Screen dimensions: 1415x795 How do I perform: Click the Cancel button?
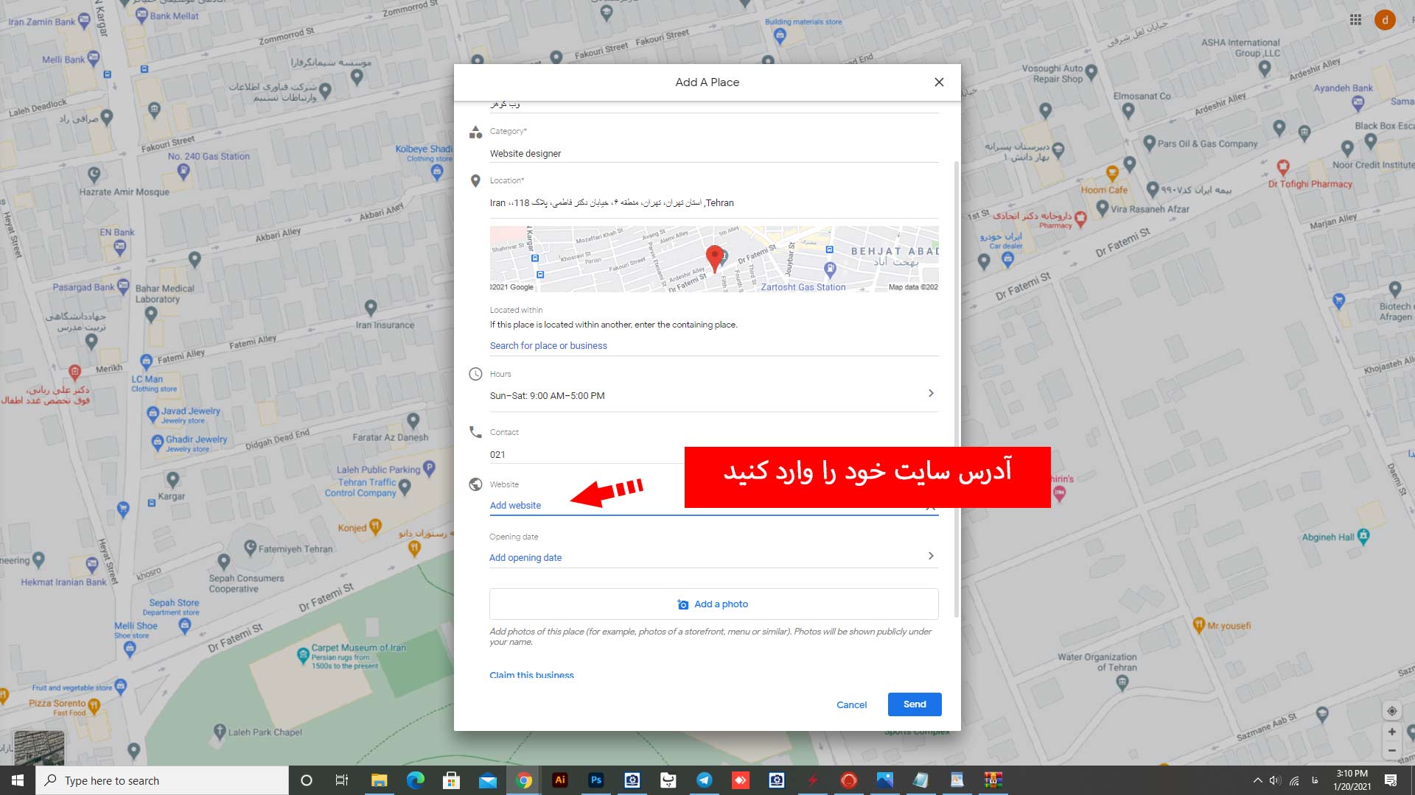tap(852, 704)
